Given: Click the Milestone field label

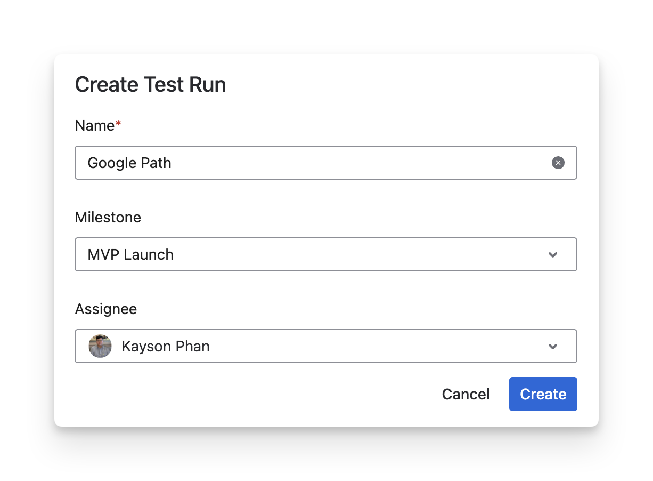Looking at the screenshot, I should 108,217.
